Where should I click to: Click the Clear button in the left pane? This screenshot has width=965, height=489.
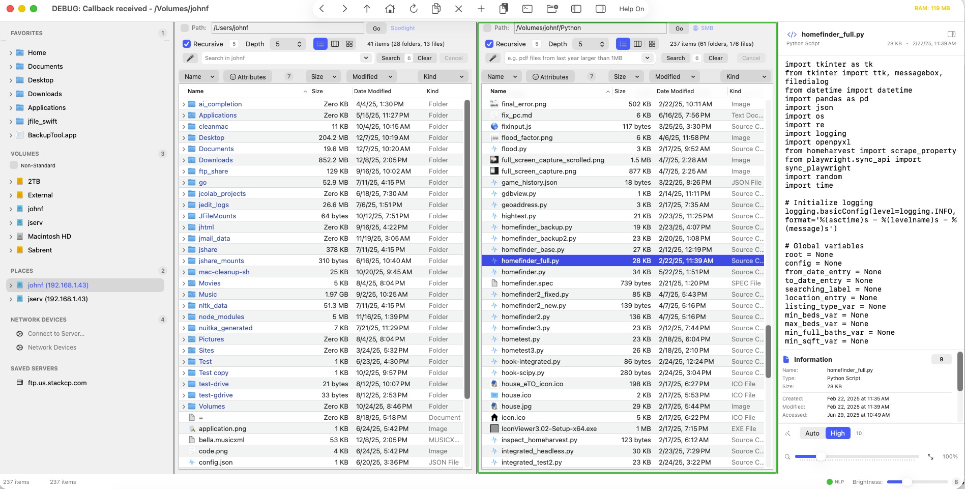425,58
